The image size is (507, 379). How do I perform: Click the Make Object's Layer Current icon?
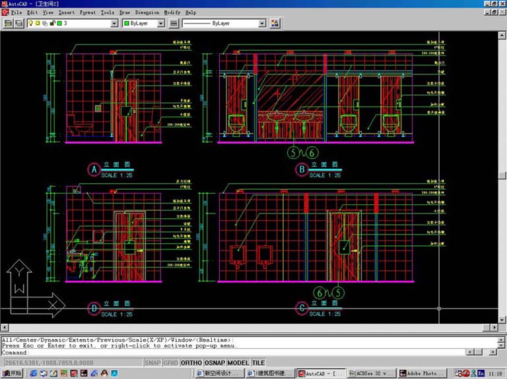7,23
